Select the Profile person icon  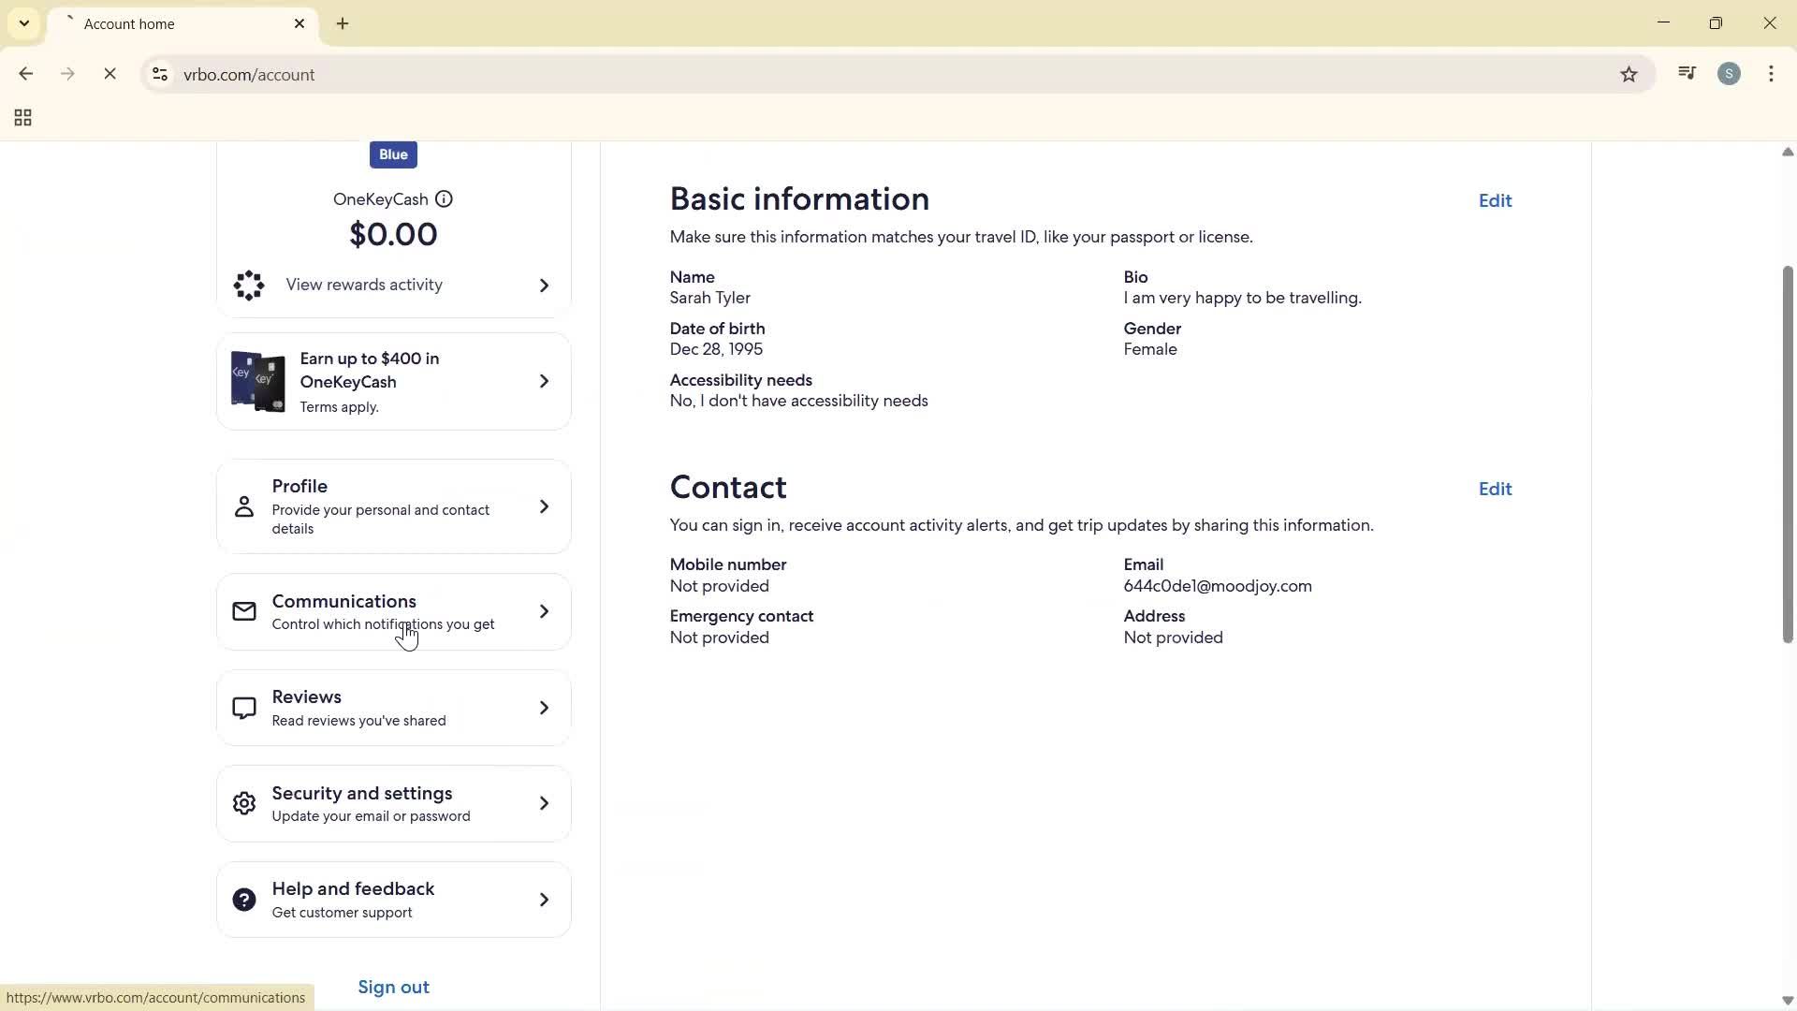(243, 506)
